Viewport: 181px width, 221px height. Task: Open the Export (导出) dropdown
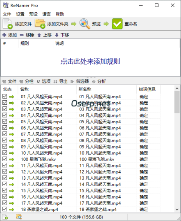61,81
